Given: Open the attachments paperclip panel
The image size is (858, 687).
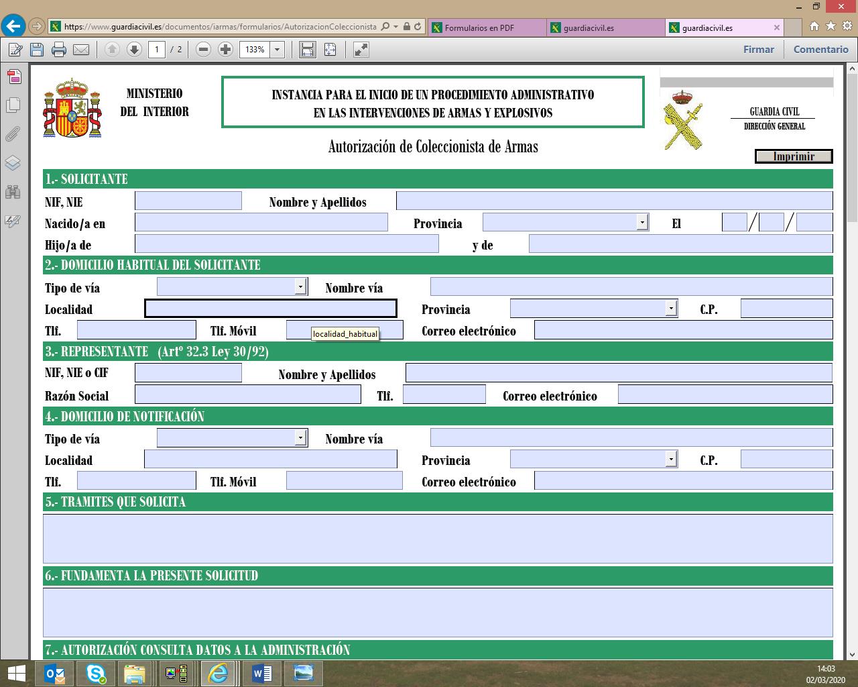Looking at the screenshot, I should pos(13,134).
